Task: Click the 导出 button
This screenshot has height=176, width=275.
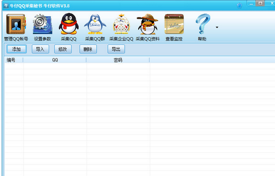Action: (116, 49)
